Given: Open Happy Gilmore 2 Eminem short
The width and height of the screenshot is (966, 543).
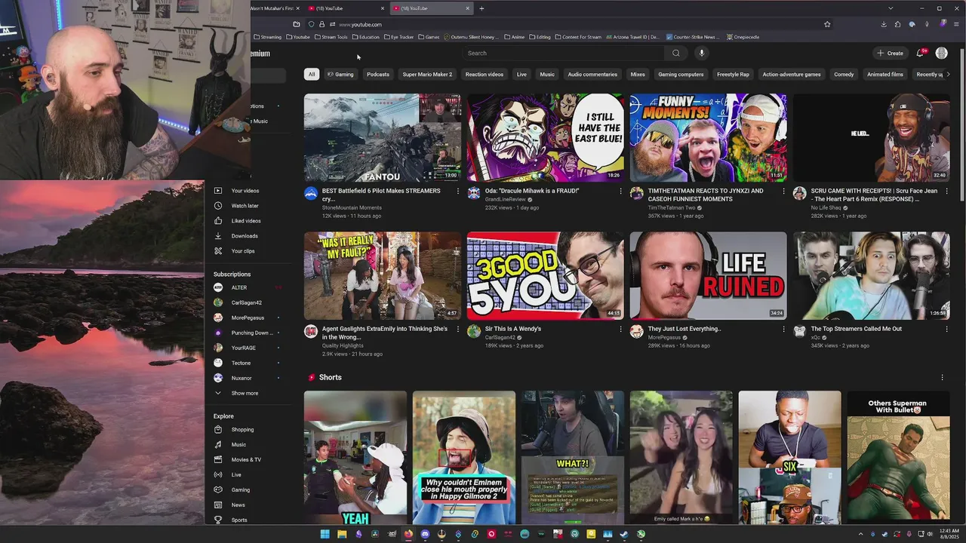Looking at the screenshot, I should [464, 458].
